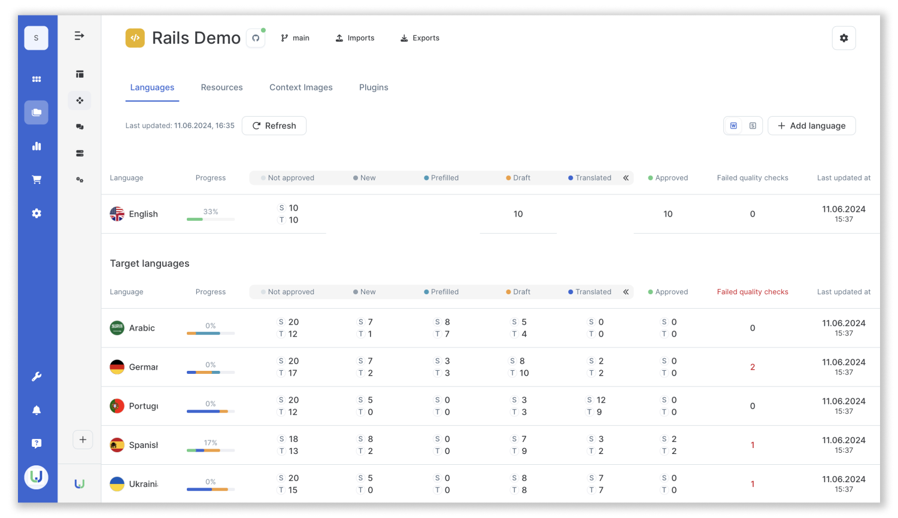Click the Refresh button
The height and width of the screenshot is (518, 898).
click(x=274, y=126)
